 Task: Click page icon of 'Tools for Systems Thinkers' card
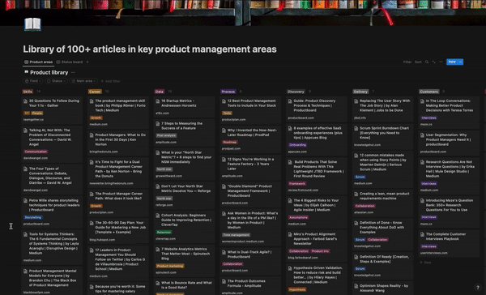(x=25, y=234)
